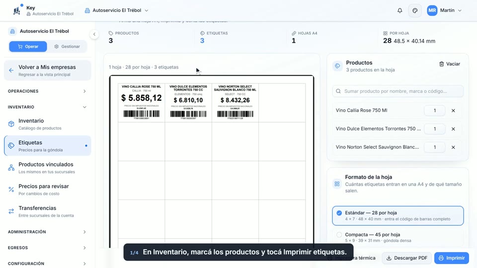Select Estándar — 28 por hoja format
The height and width of the screenshot is (268, 477).
(398, 216)
